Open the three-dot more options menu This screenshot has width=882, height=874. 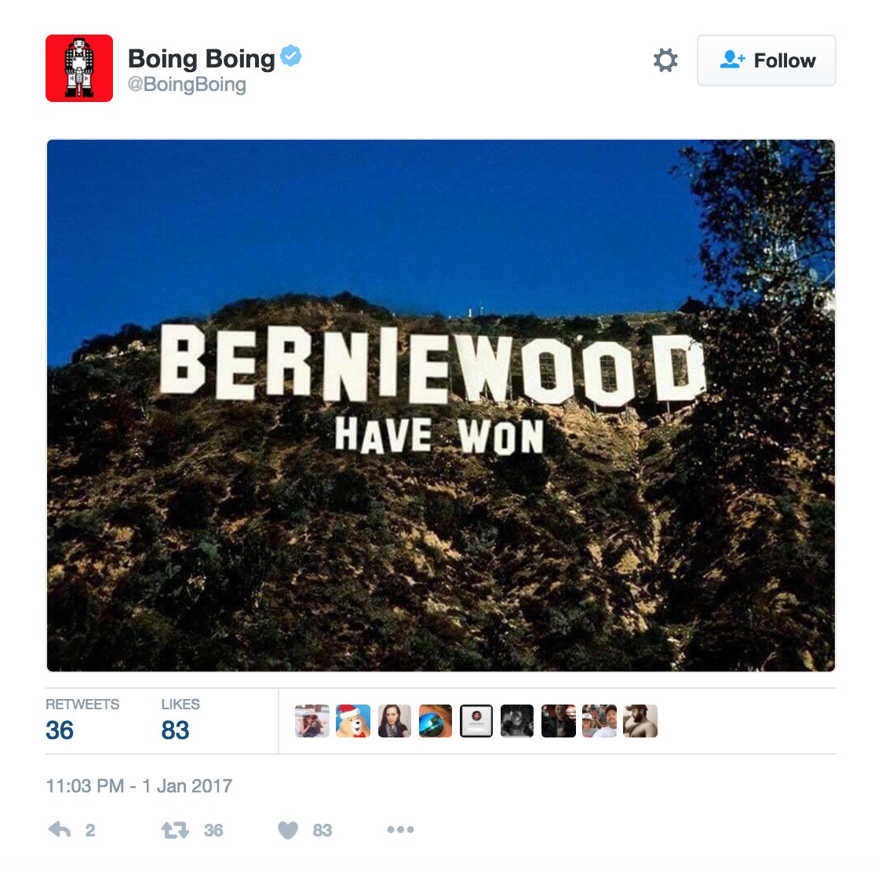[x=400, y=829]
